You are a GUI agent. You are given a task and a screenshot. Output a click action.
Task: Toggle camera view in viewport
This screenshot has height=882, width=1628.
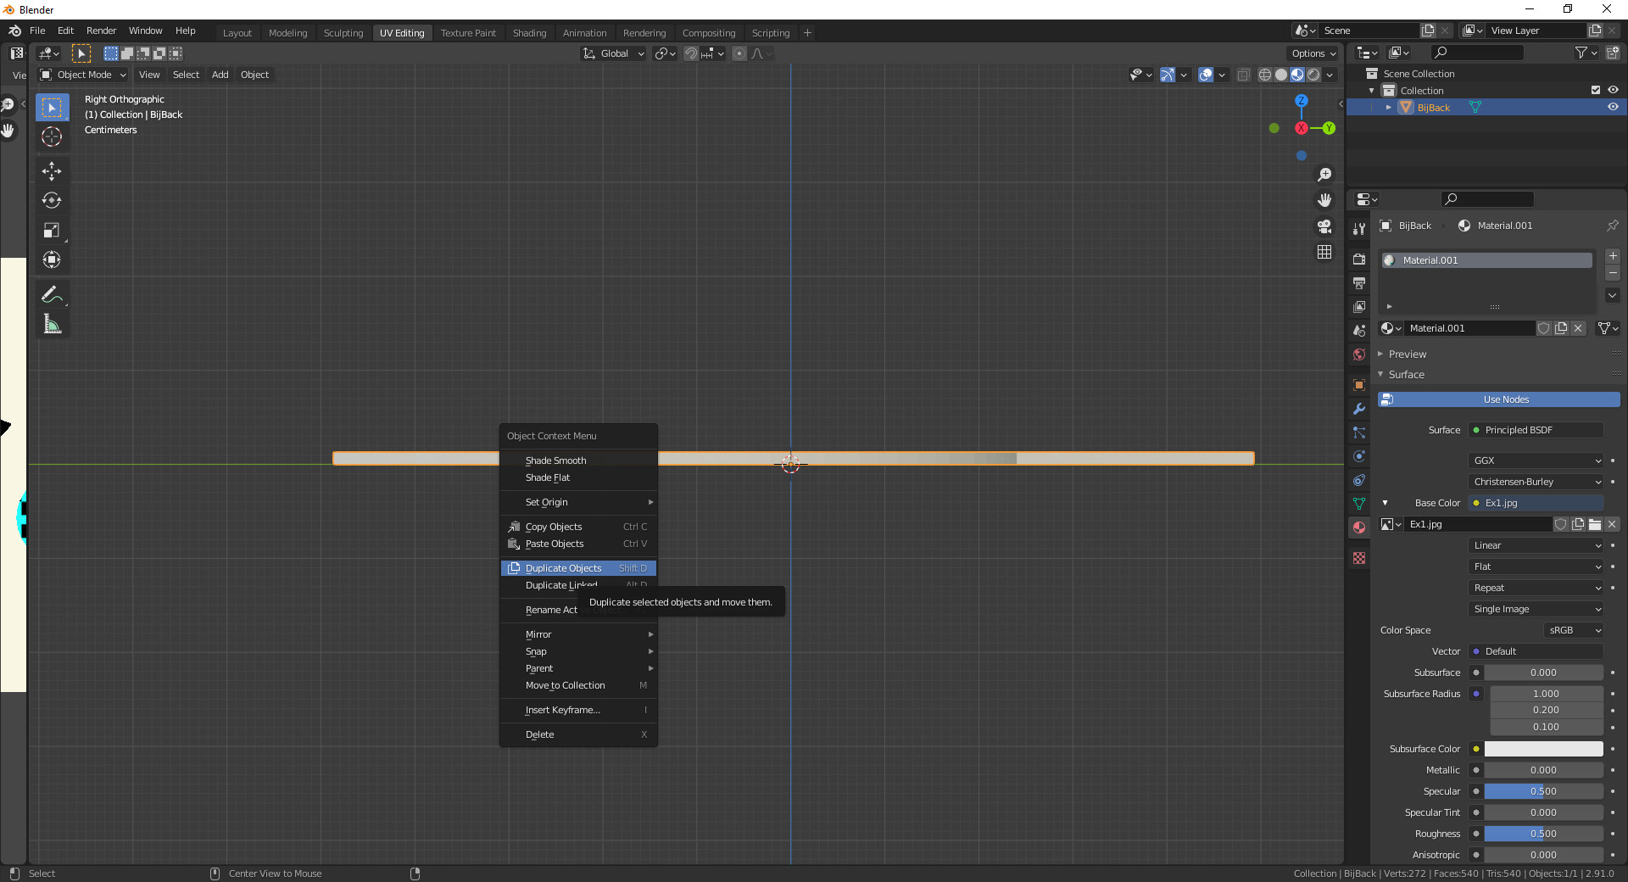click(1324, 226)
